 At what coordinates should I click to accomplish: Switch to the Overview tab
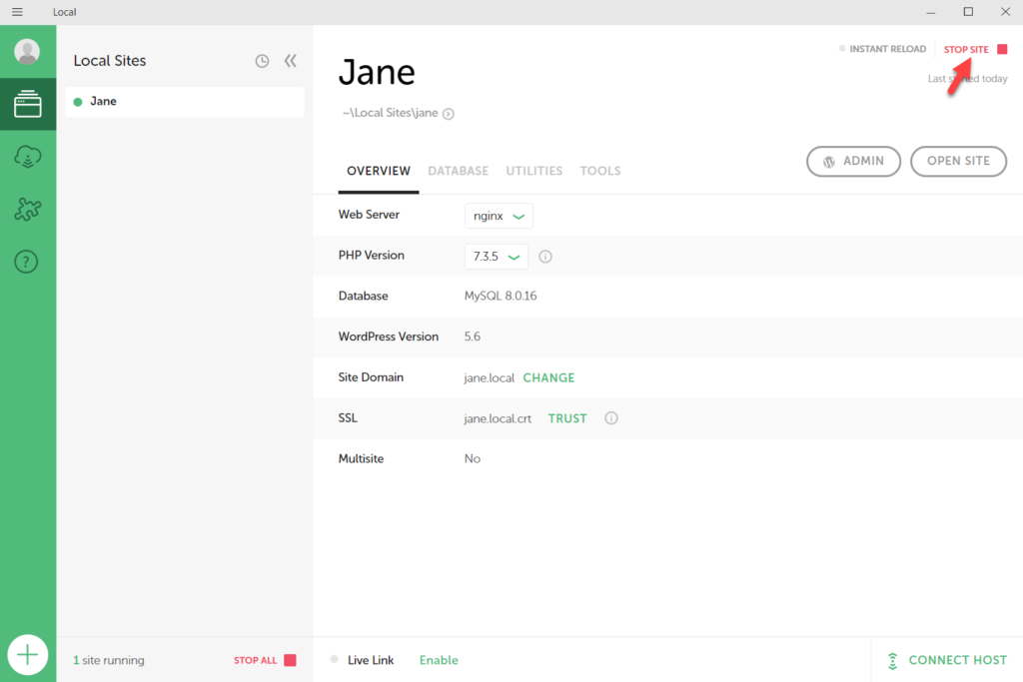click(x=379, y=171)
